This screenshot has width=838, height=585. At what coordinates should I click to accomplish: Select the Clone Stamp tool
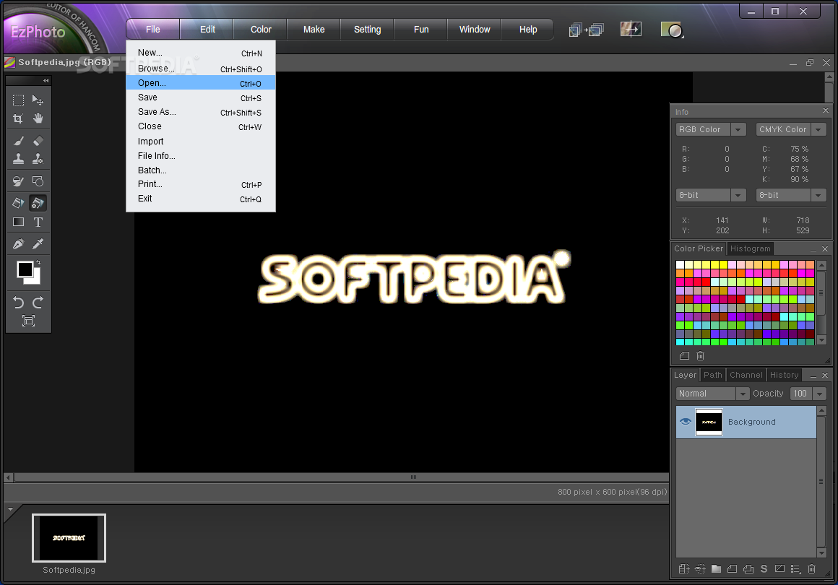click(18, 159)
